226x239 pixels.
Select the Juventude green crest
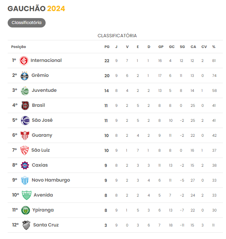click(x=25, y=90)
